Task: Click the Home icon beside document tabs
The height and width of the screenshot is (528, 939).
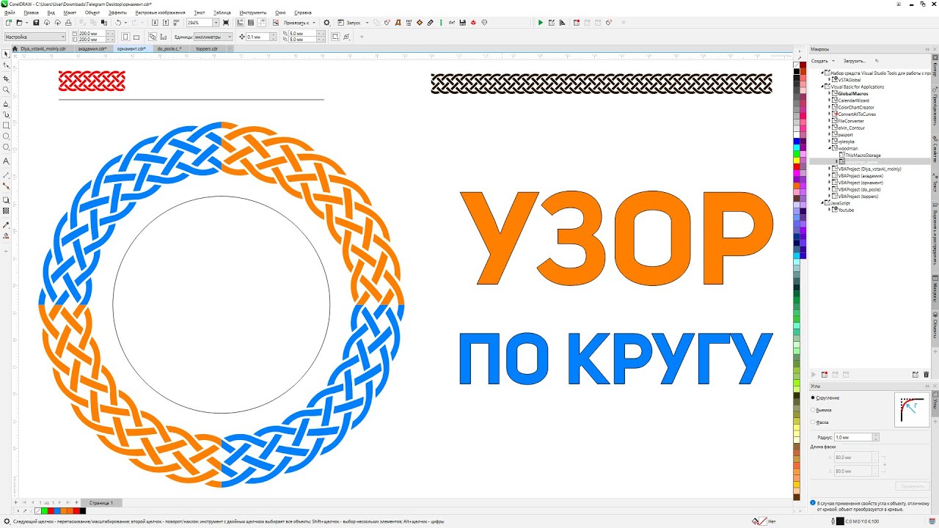Action: [x=15, y=48]
